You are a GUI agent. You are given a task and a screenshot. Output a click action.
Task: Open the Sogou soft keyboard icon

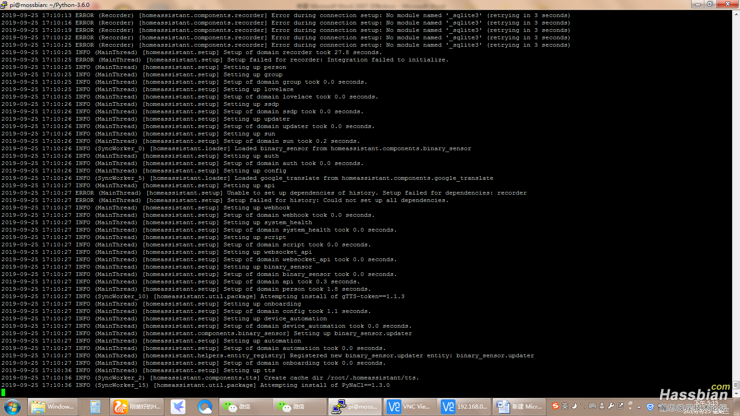click(592, 406)
